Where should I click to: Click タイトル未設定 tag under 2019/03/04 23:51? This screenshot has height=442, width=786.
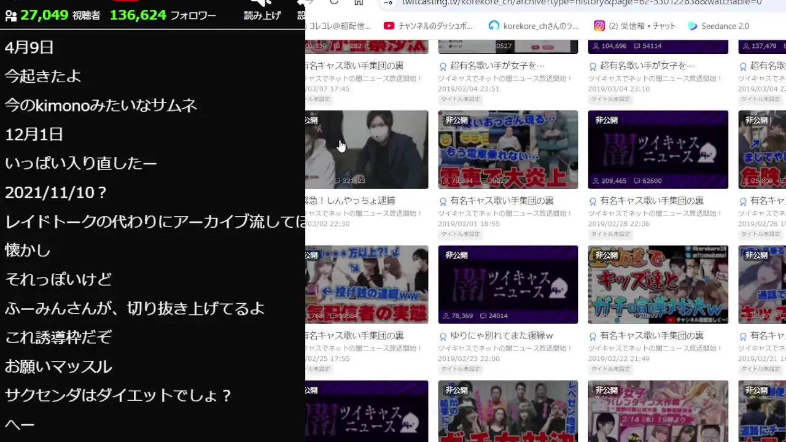(461, 99)
